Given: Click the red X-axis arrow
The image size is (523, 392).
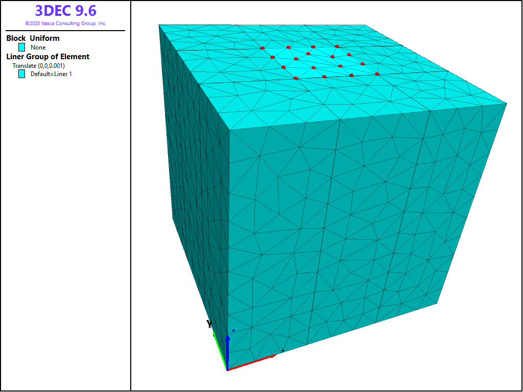Looking at the screenshot, I should (x=253, y=361).
